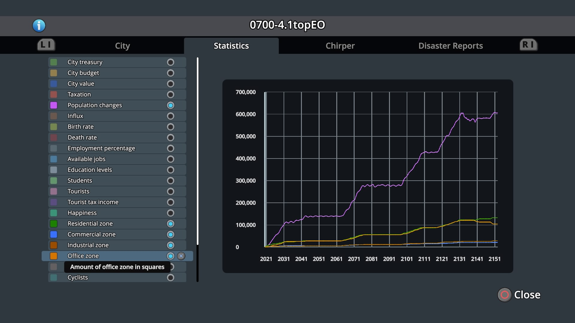Viewport: 575px width, 323px height.
Task: Open the Disaster Reports tab
Action: pos(450,46)
